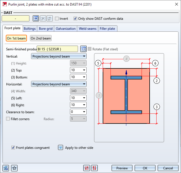Click the yellow DAST designation field
The height and width of the screenshot is (173, 181).
(x=16, y=19)
